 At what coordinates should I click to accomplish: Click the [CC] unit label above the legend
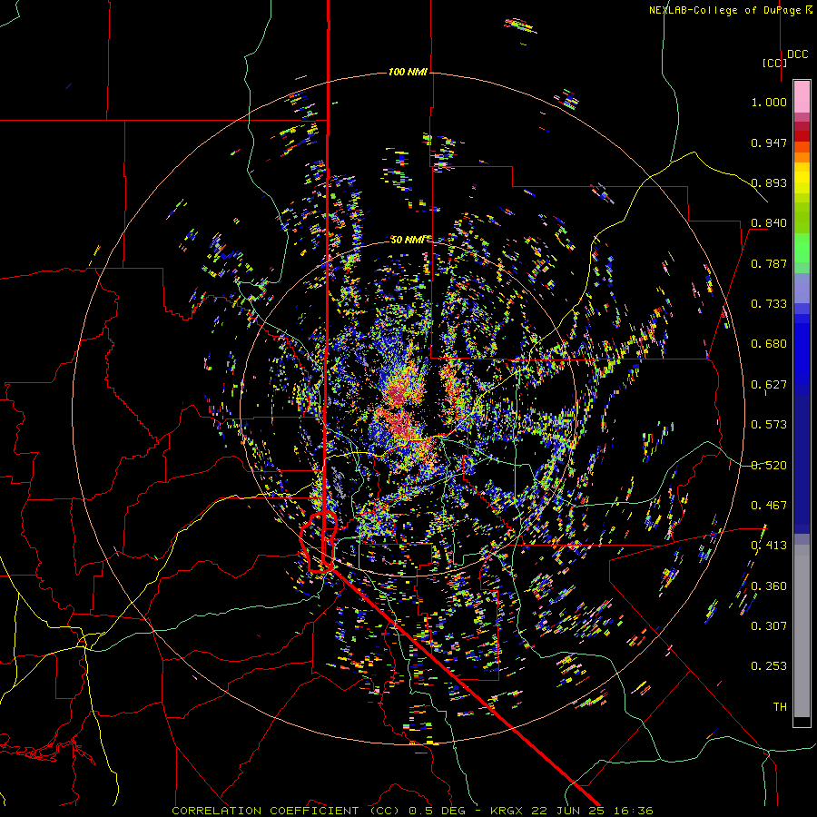click(774, 63)
